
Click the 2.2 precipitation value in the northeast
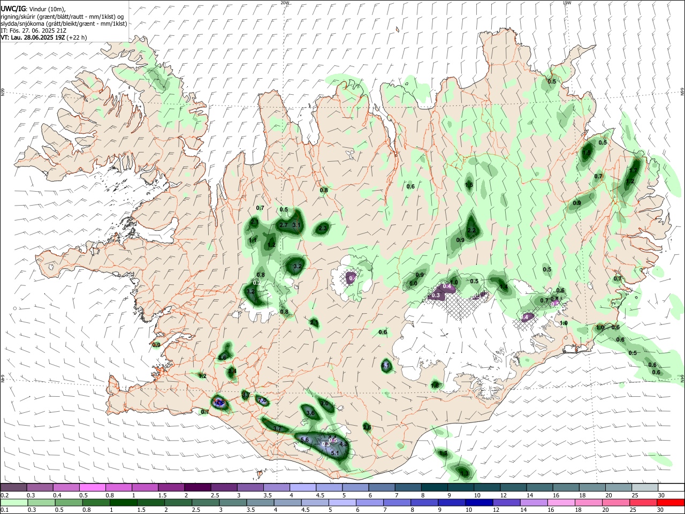click(x=471, y=231)
